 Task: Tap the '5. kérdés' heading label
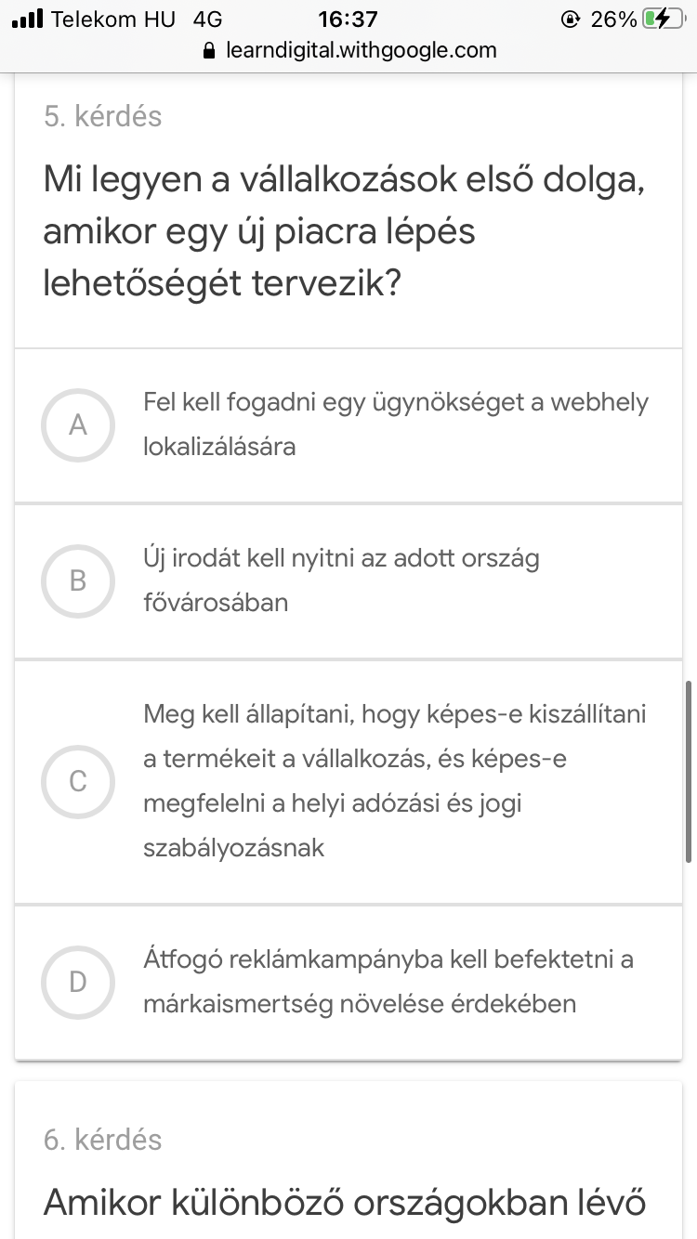click(x=103, y=116)
